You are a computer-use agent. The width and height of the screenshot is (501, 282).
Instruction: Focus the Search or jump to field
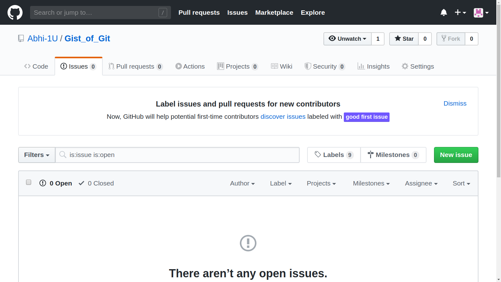(101, 13)
